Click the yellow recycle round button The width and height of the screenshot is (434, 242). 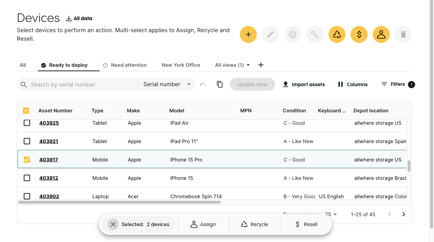pyautogui.click(x=337, y=35)
